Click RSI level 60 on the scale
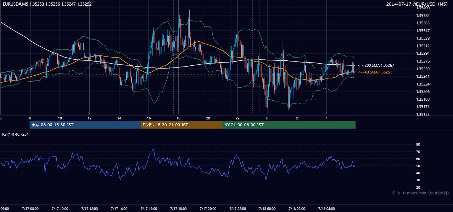The height and width of the screenshot is (212, 453). 418,159
